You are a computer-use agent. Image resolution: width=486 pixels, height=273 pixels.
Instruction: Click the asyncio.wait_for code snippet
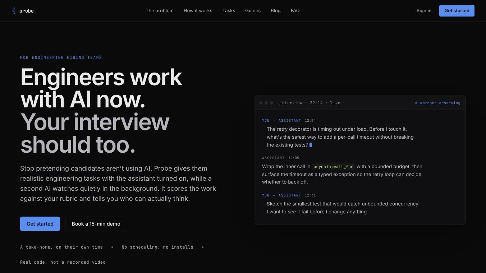[334, 167]
